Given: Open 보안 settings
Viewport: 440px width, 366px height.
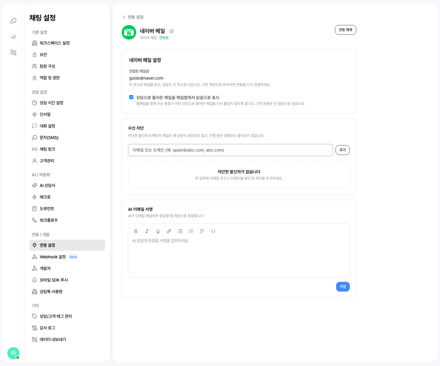Looking at the screenshot, I should pos(67,55).
